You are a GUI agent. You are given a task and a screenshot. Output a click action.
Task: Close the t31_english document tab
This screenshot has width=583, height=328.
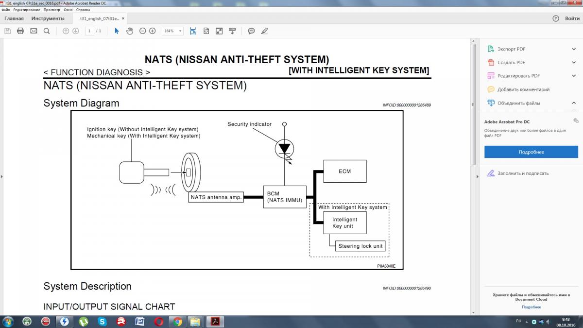123,18
